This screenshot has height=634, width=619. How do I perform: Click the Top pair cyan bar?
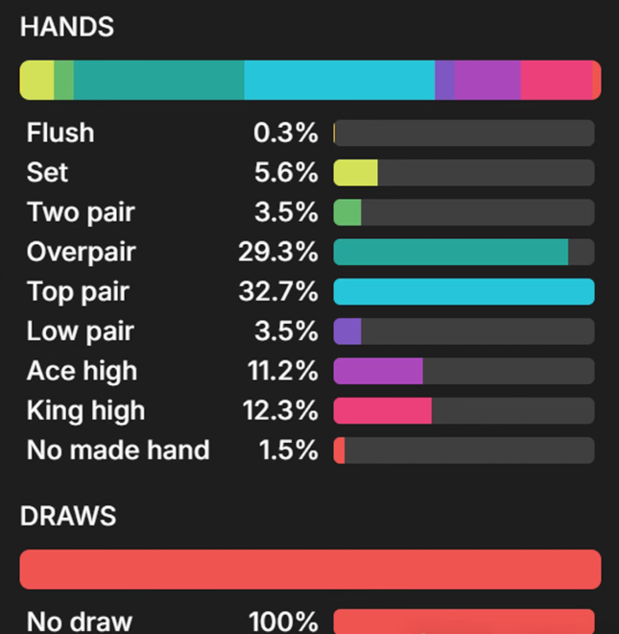[464, 291]
